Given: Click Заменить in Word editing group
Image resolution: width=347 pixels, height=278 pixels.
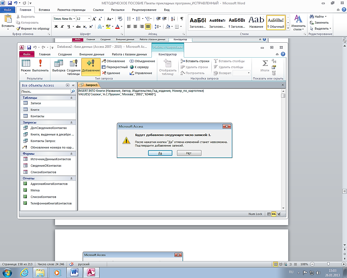Looking at the screenshot, I should coord(319,23).
